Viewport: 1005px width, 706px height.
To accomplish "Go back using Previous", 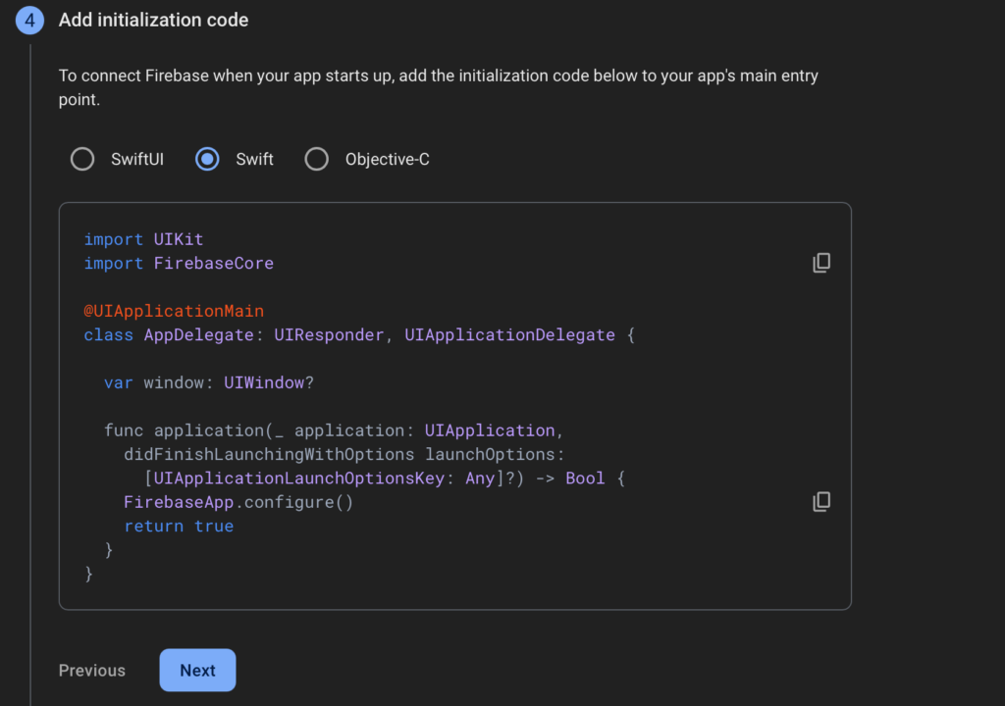I will pyautogui.click(x=91, y=670).
